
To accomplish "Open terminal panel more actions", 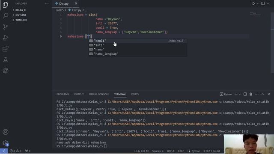I will (257, 94).
